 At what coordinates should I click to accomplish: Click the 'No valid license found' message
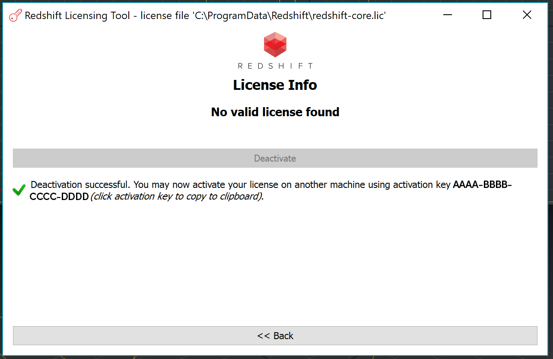pos(275,112)
